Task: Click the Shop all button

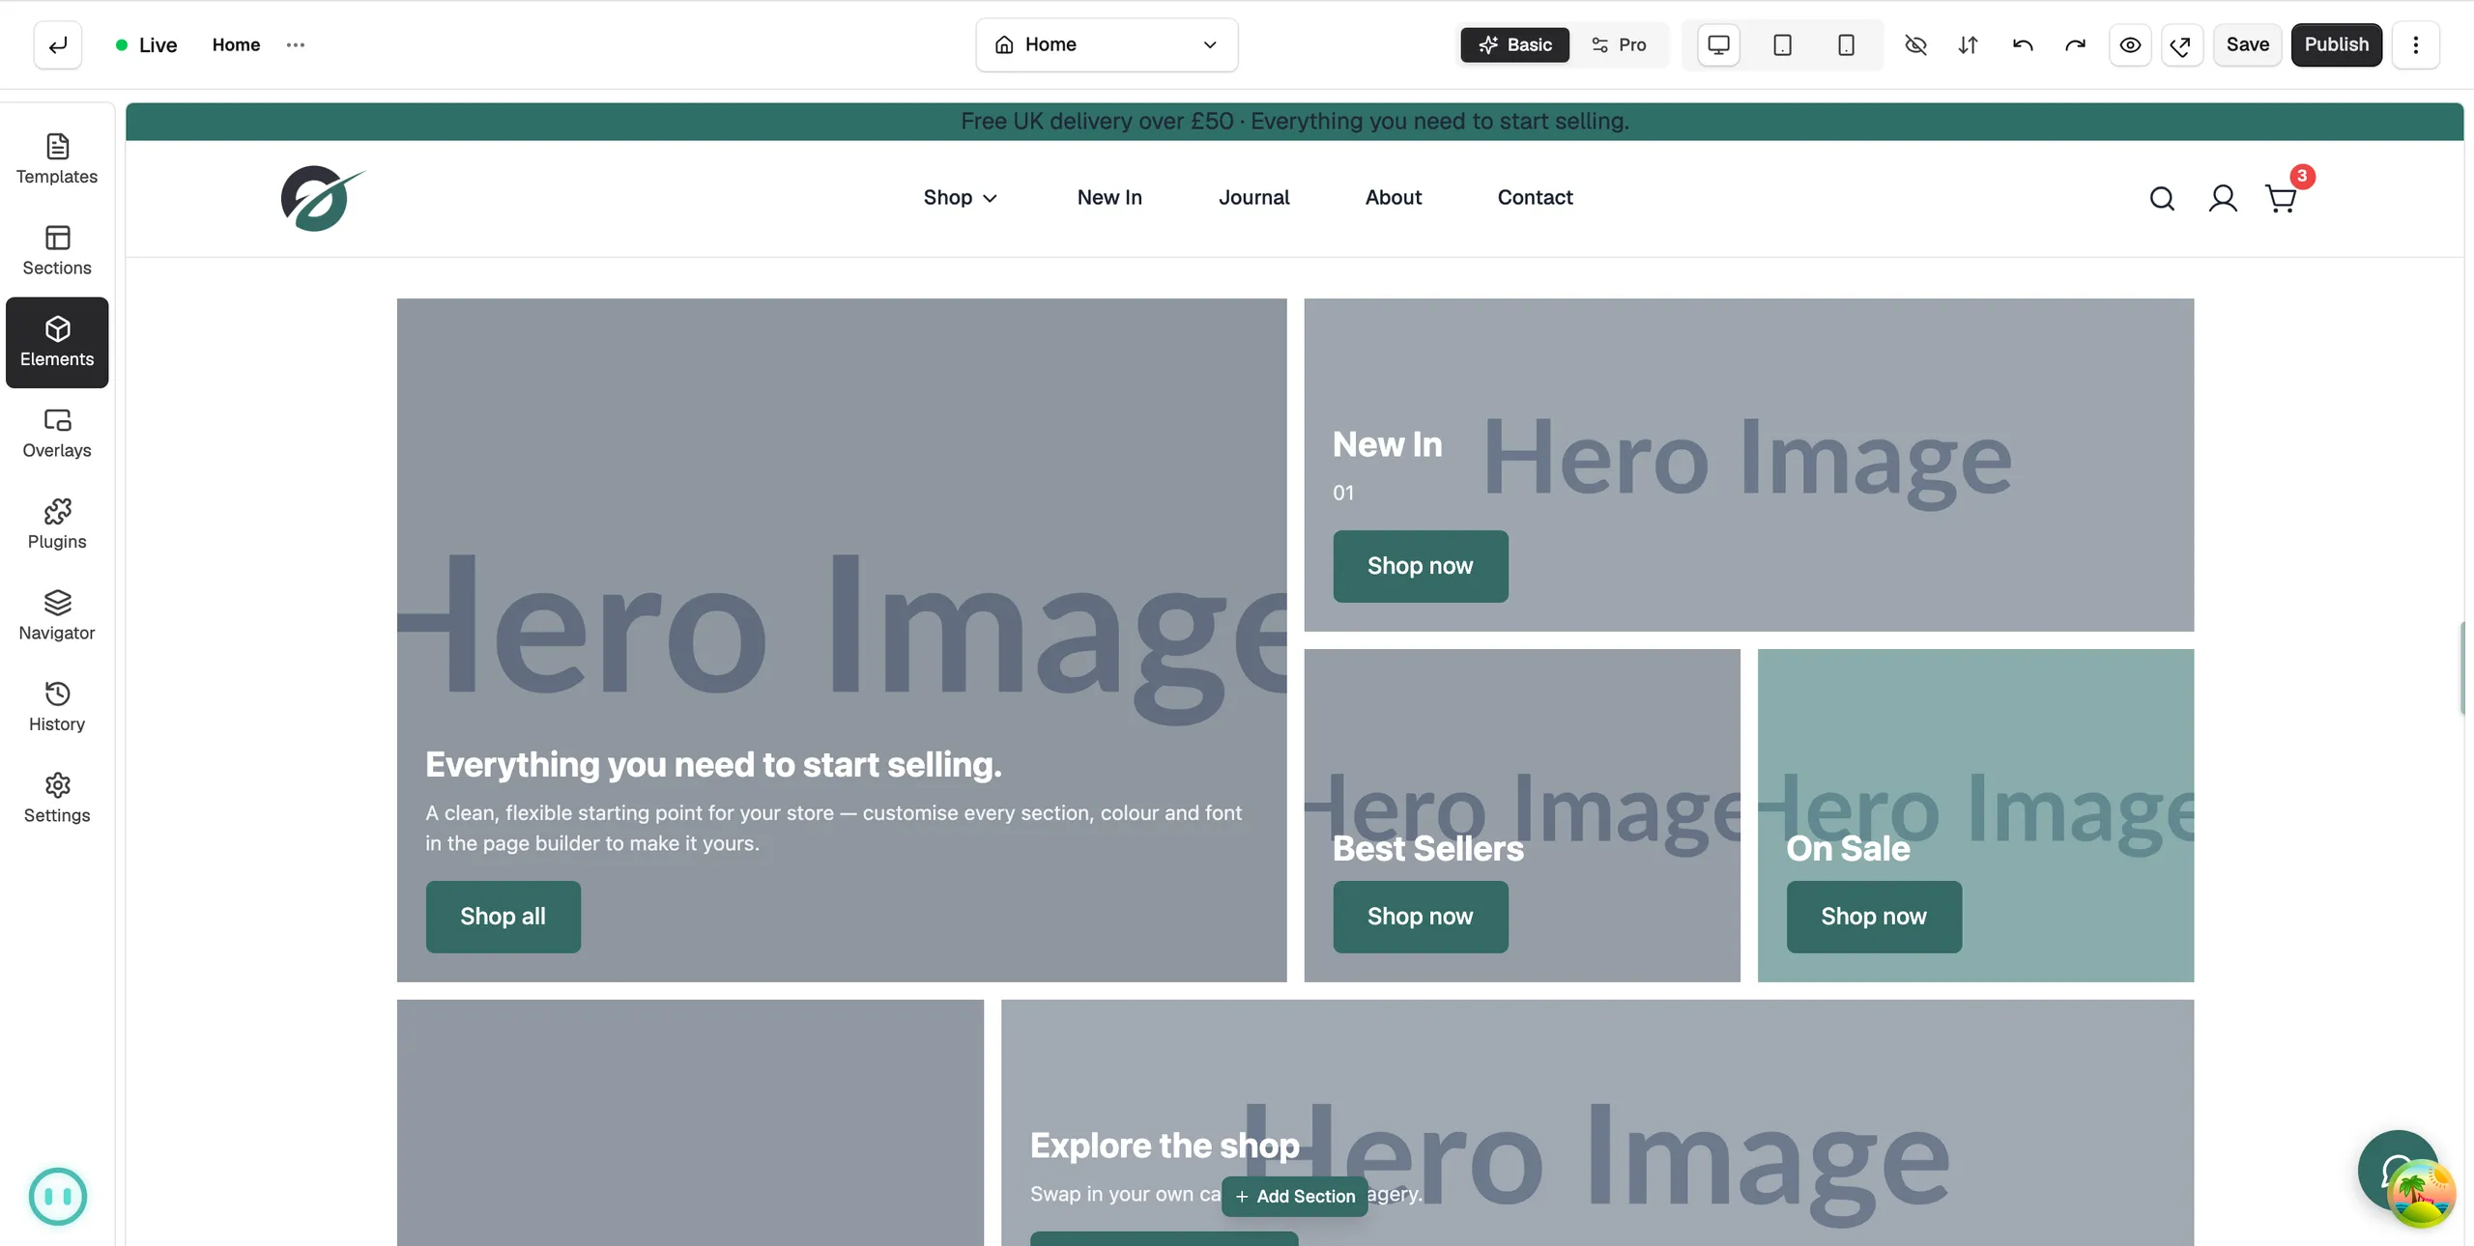Action: pyautogui.click(x=503, y=916)
